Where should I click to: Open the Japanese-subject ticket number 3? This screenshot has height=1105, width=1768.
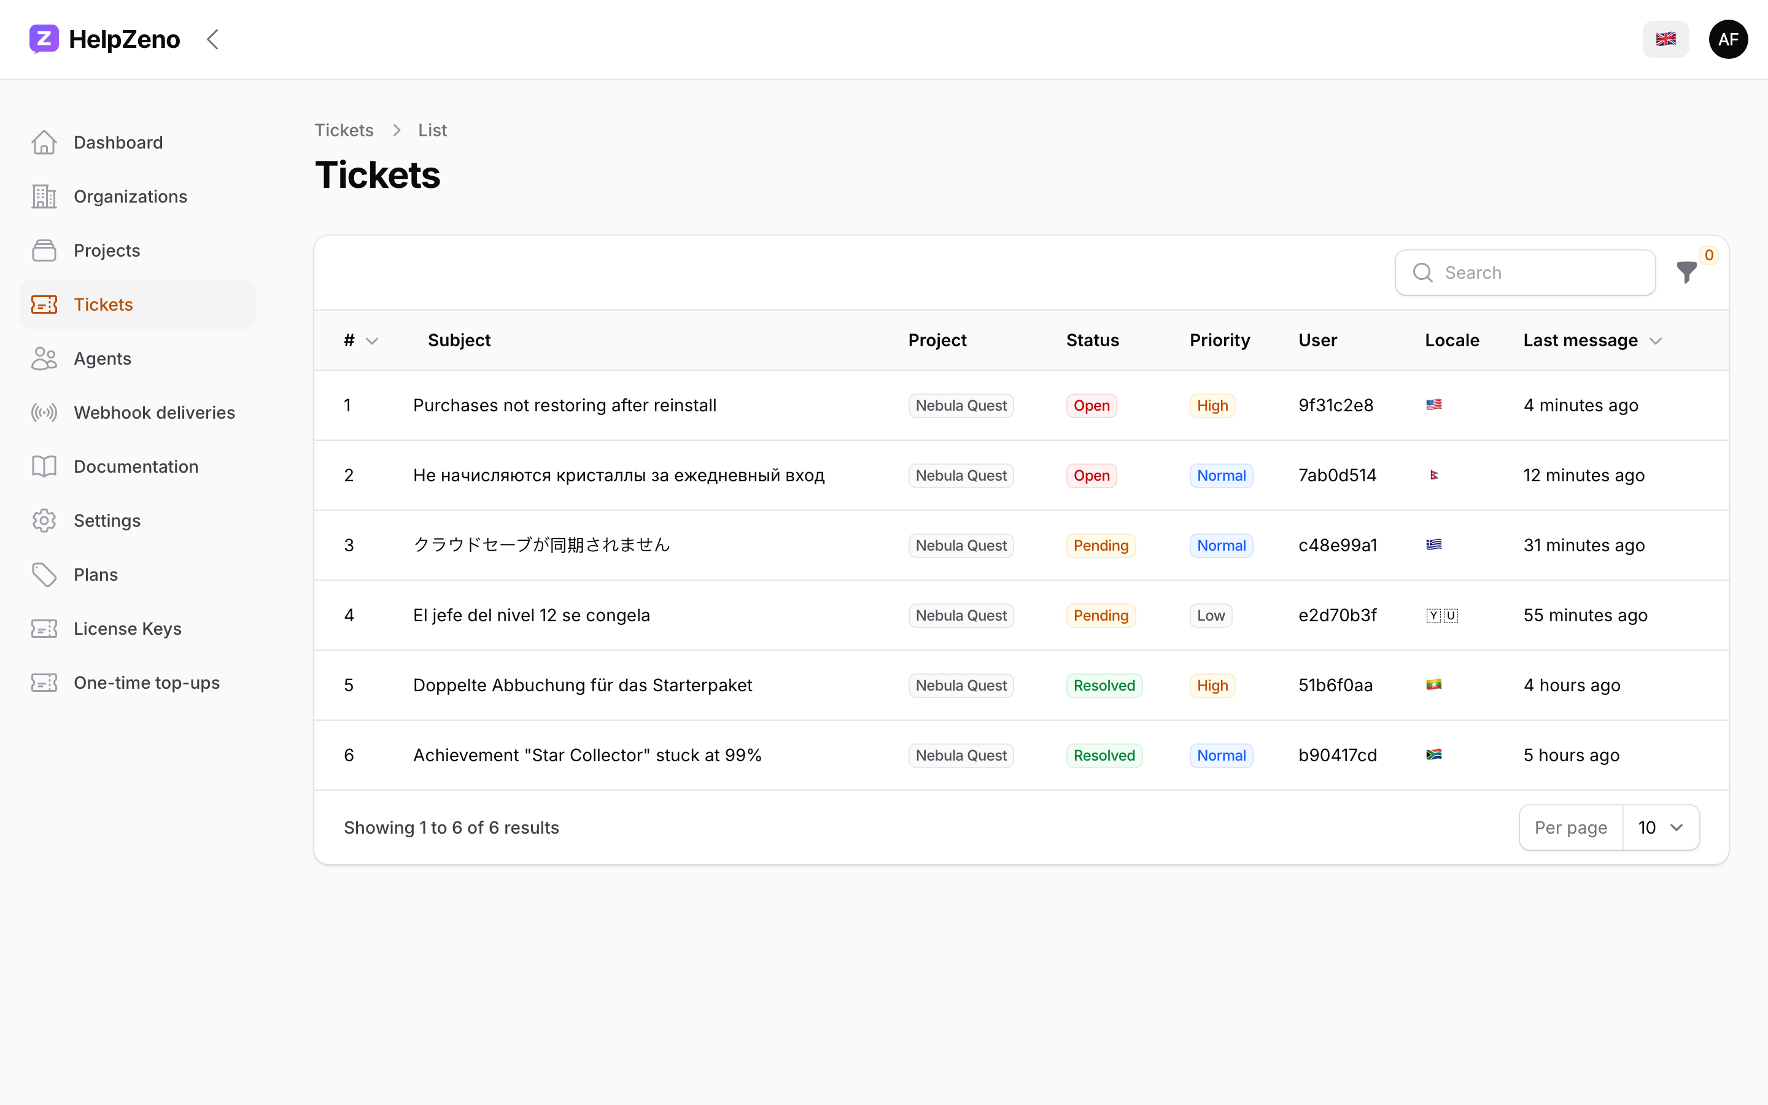coord(541,545)
